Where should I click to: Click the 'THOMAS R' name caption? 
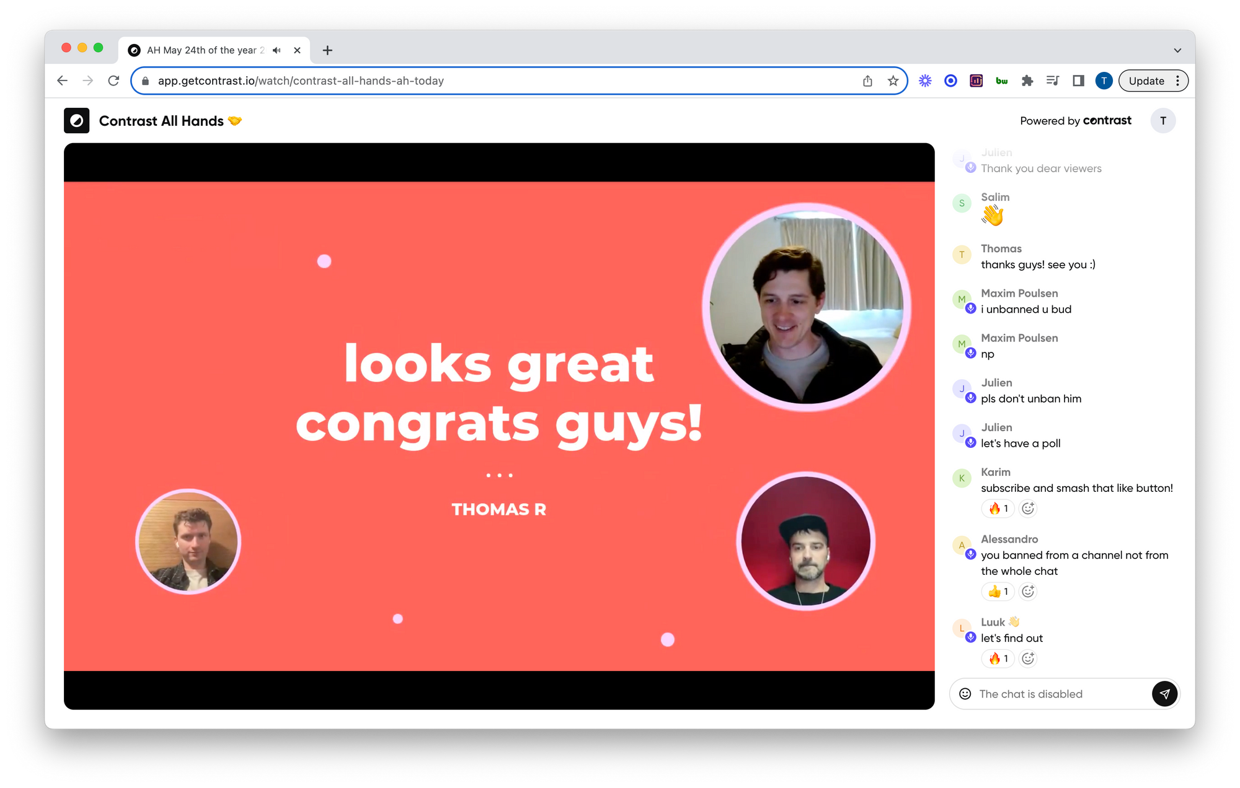(498, 509)
